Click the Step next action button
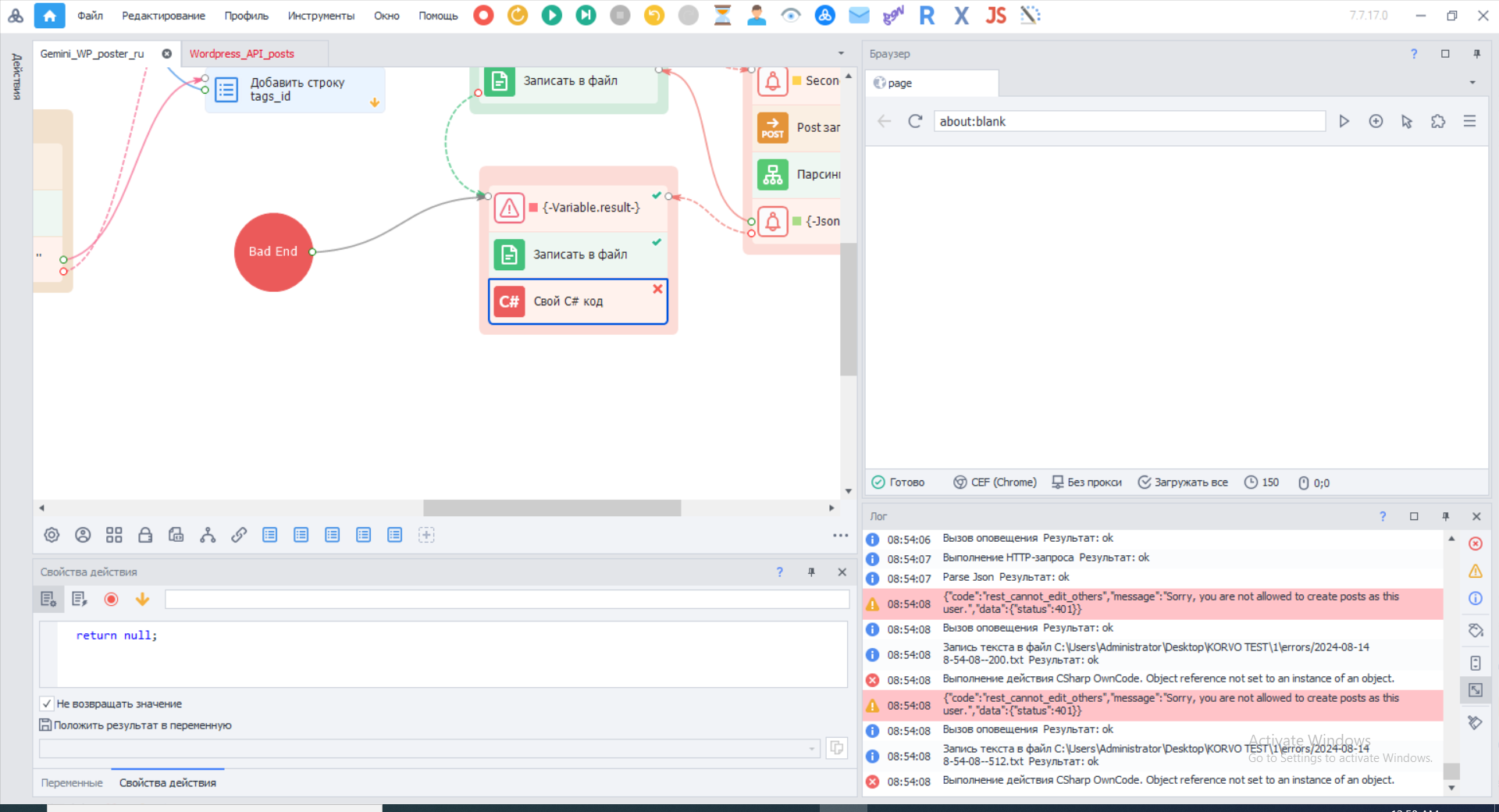The height and width of the screenshot is (812, 1499). pyautogui.click(x=586, y=16)
